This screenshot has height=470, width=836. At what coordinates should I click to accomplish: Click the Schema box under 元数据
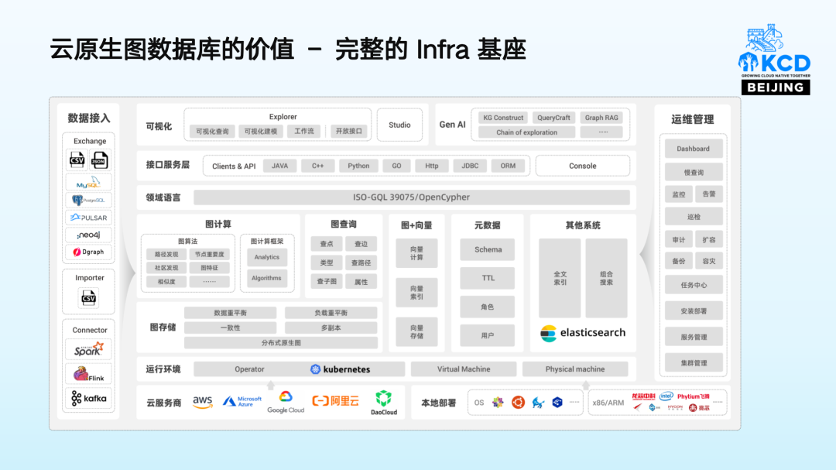488,249
